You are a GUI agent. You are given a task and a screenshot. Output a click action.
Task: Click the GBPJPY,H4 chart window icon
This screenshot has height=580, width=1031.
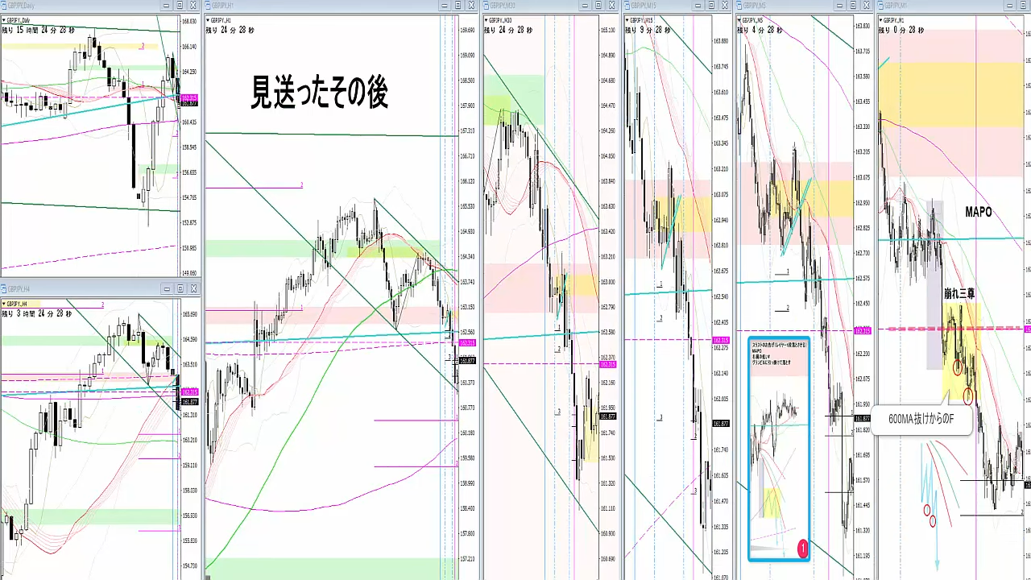click(x=5, y=289)
